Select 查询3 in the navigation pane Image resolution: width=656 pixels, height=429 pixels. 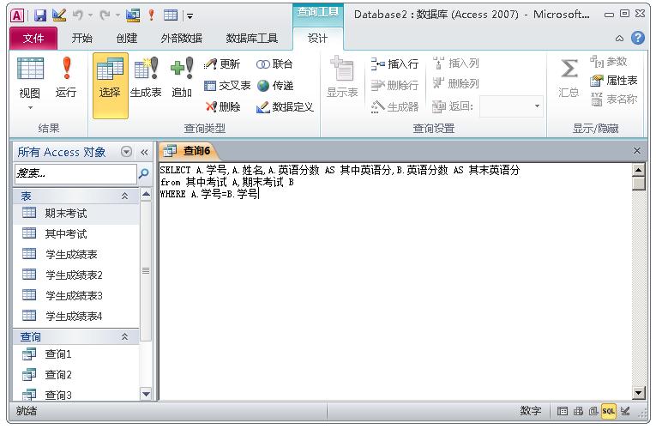[x=76, y=395]
